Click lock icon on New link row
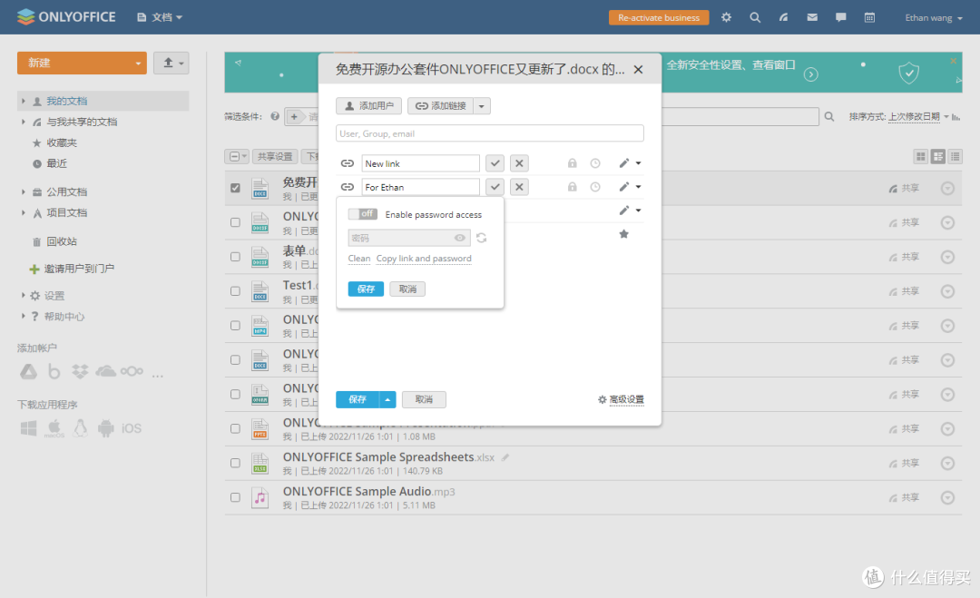 [572, 163]
